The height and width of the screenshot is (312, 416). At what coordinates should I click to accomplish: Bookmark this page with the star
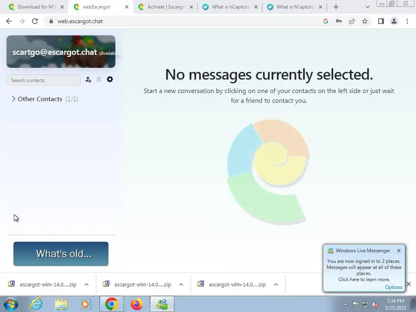point(365,21)
